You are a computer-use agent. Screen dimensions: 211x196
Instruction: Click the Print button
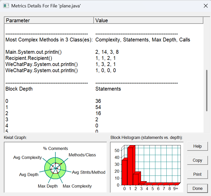click(x=197, y=174)
